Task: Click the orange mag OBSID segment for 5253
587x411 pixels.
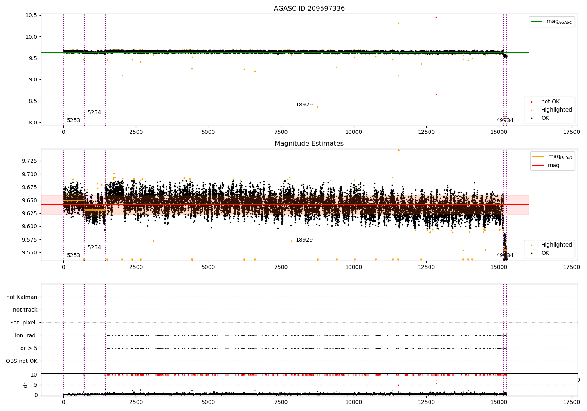Action: [74, 200]
